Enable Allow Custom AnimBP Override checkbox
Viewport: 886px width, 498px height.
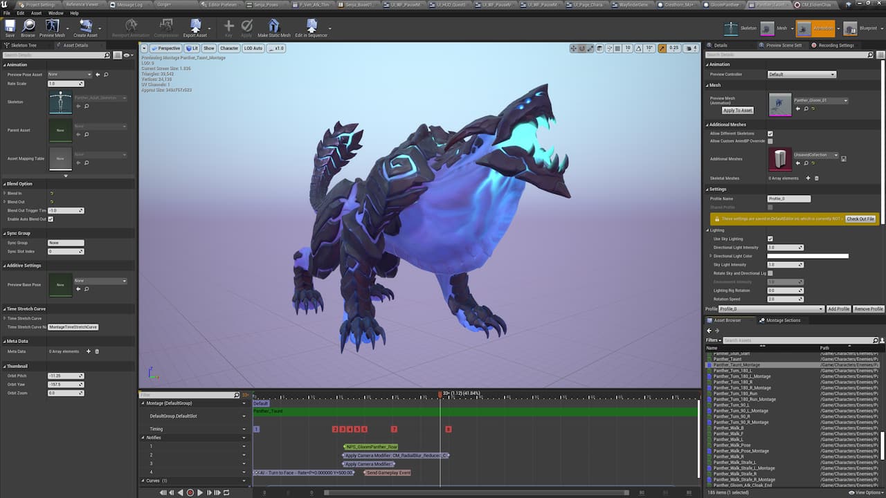770,141
